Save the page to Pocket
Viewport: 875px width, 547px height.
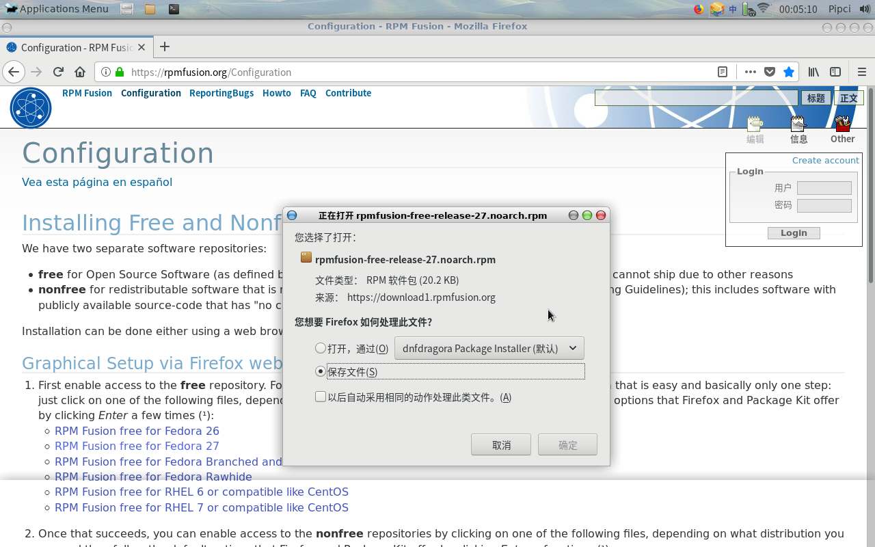770,72
